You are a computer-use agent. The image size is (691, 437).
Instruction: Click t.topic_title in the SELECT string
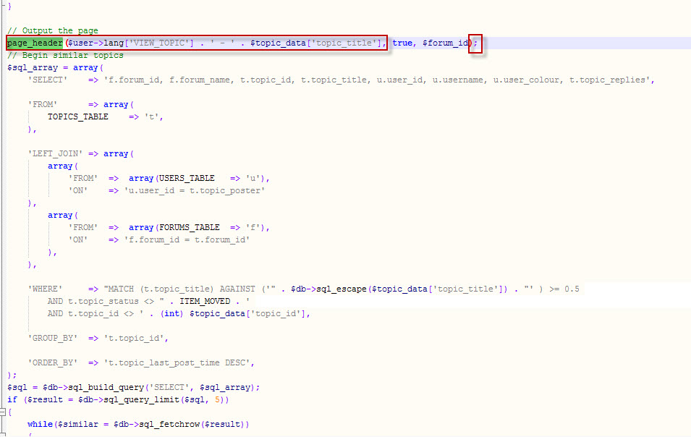click(x=334, y=80)
